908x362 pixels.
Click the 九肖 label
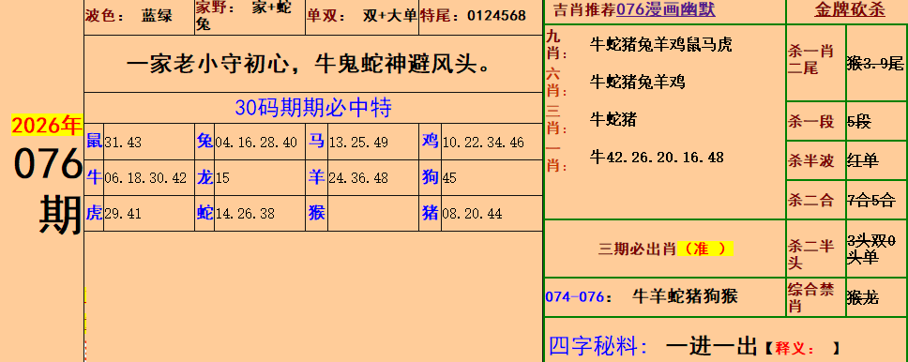pos(556,45)
